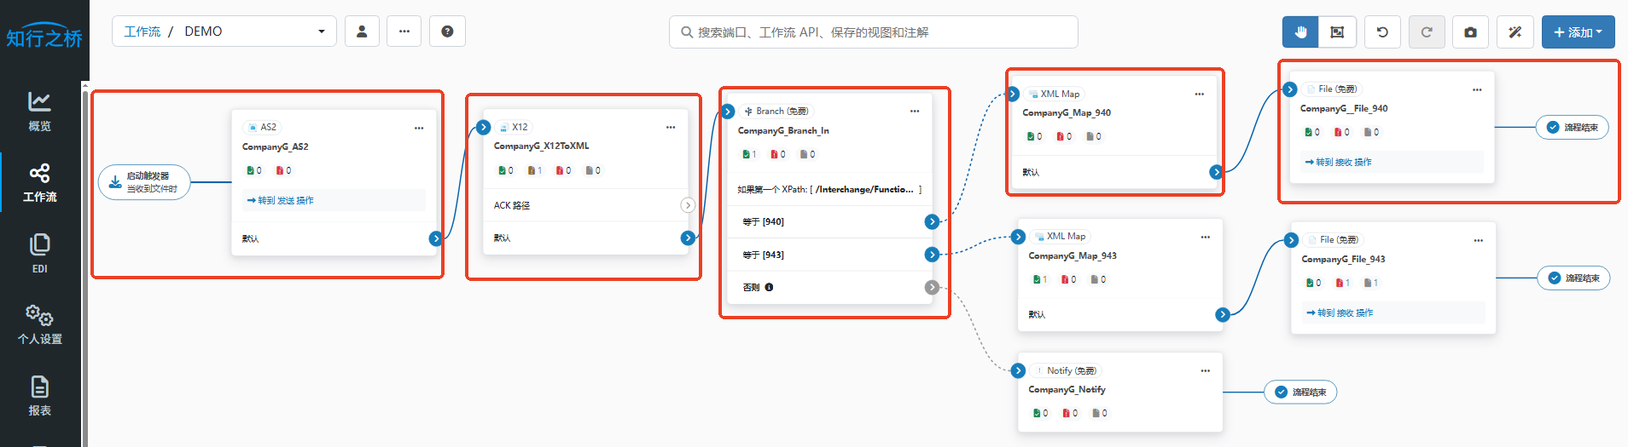Switch to the box selection tool
The width and height of the screenshot is (1628, 447).
click(1337, 32)
